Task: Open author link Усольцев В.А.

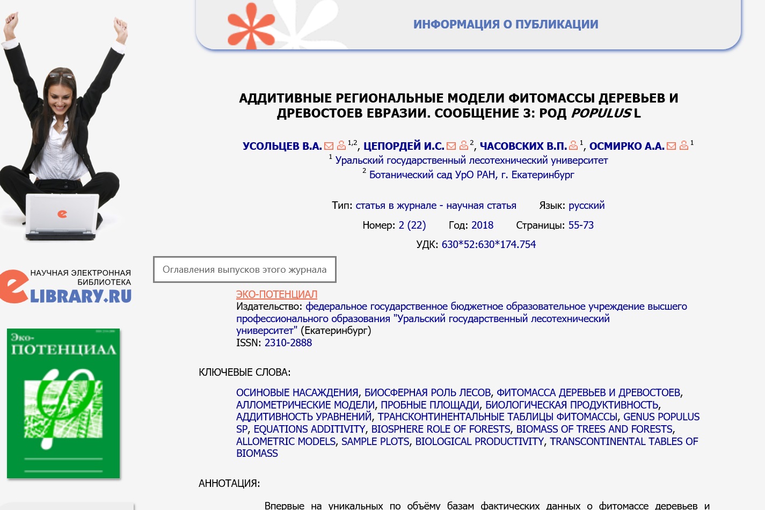Action: (x=282, y=146)
